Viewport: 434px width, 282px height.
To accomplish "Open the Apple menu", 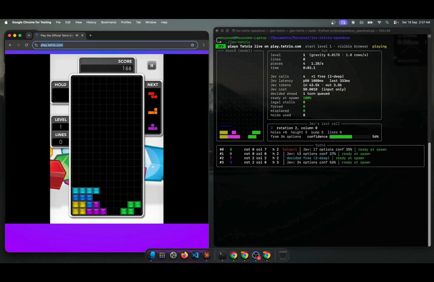I will pos(6,22).
